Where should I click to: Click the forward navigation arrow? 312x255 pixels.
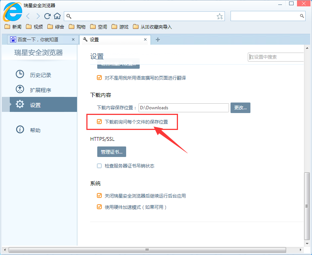[x=38, y=16]
